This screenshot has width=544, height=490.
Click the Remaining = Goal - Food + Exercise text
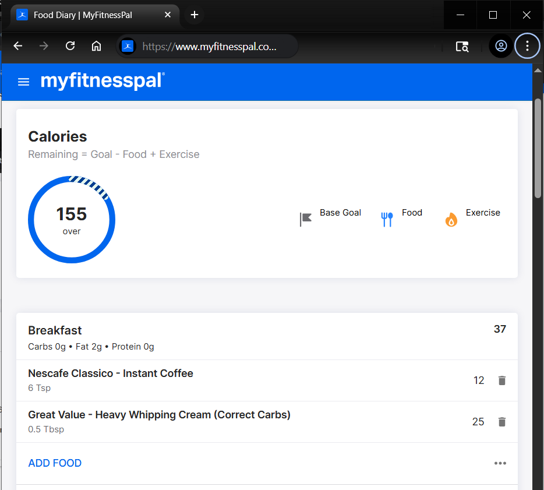click(x=114, y=154)
